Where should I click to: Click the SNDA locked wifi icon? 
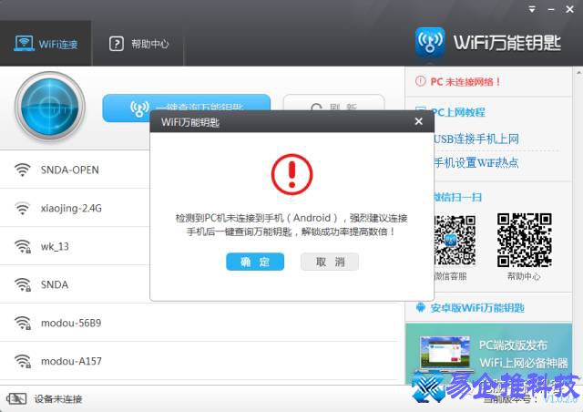click(22, 284)
